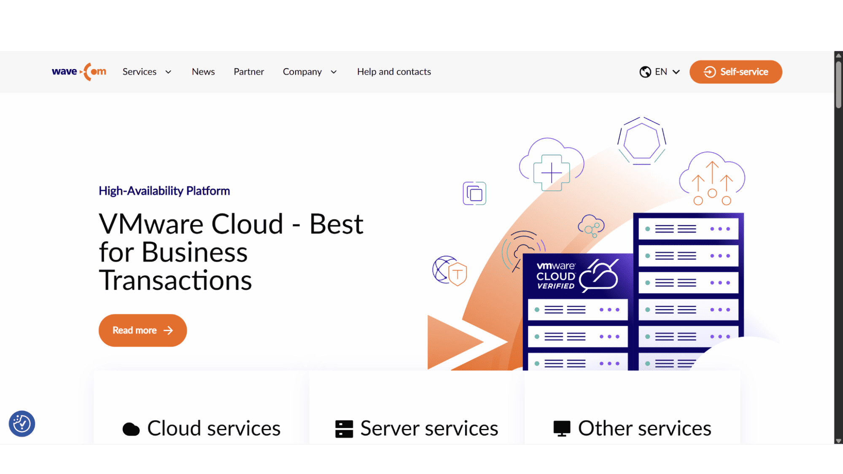This screenshot has height=474, width=843.
Task: Open the Partner page
Action: [249, 72]
